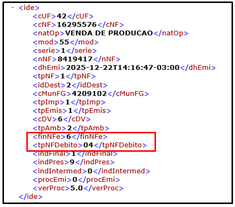Select the verProc value 5.0
This screenshot has width=235, height=207.
[77, 188]
